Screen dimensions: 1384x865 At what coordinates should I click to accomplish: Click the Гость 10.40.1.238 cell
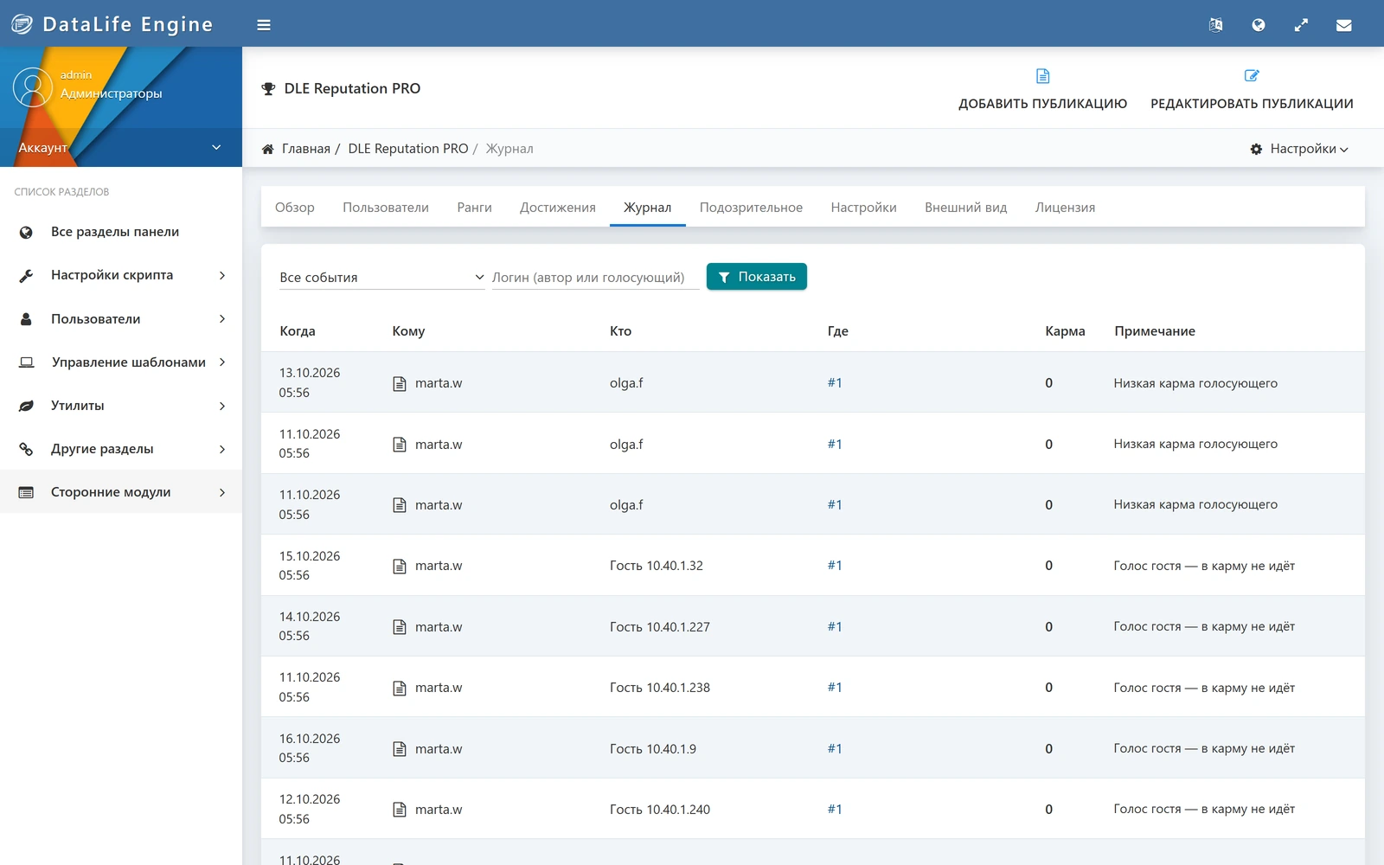click(x=660, y=688)
